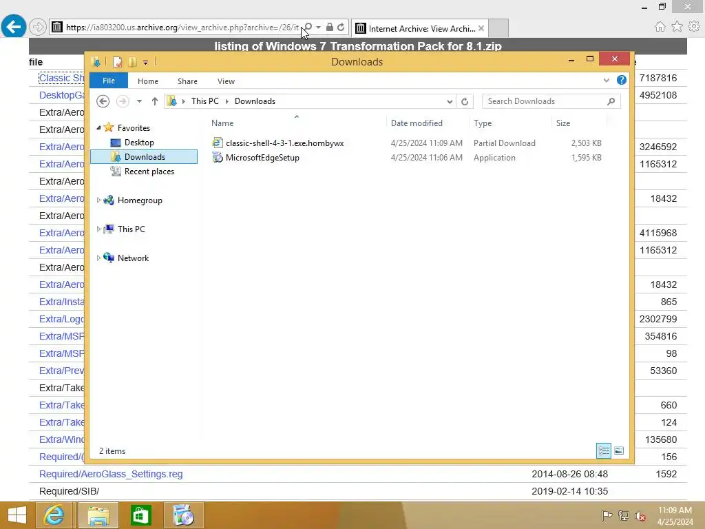Open Recent locations dropdown arrow

coord(139,101)
